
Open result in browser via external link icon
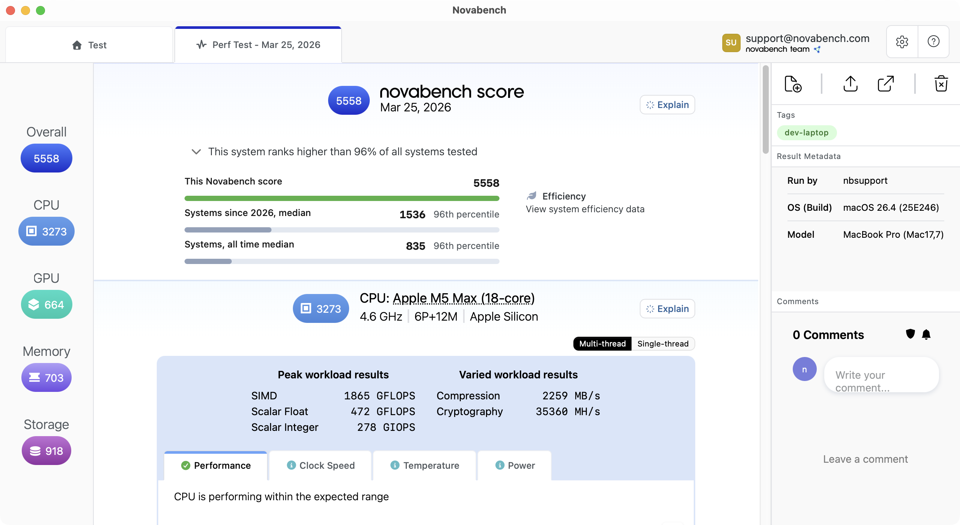click(x=885, y=84)
